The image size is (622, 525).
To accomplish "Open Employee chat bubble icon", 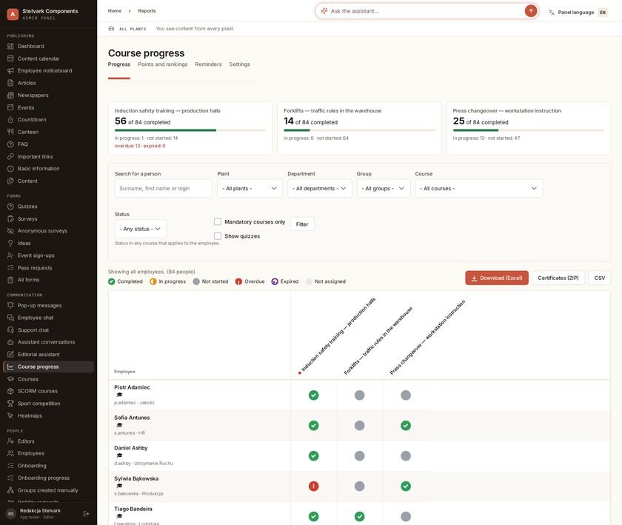I will pyautogui.click(x=10, y=318).
